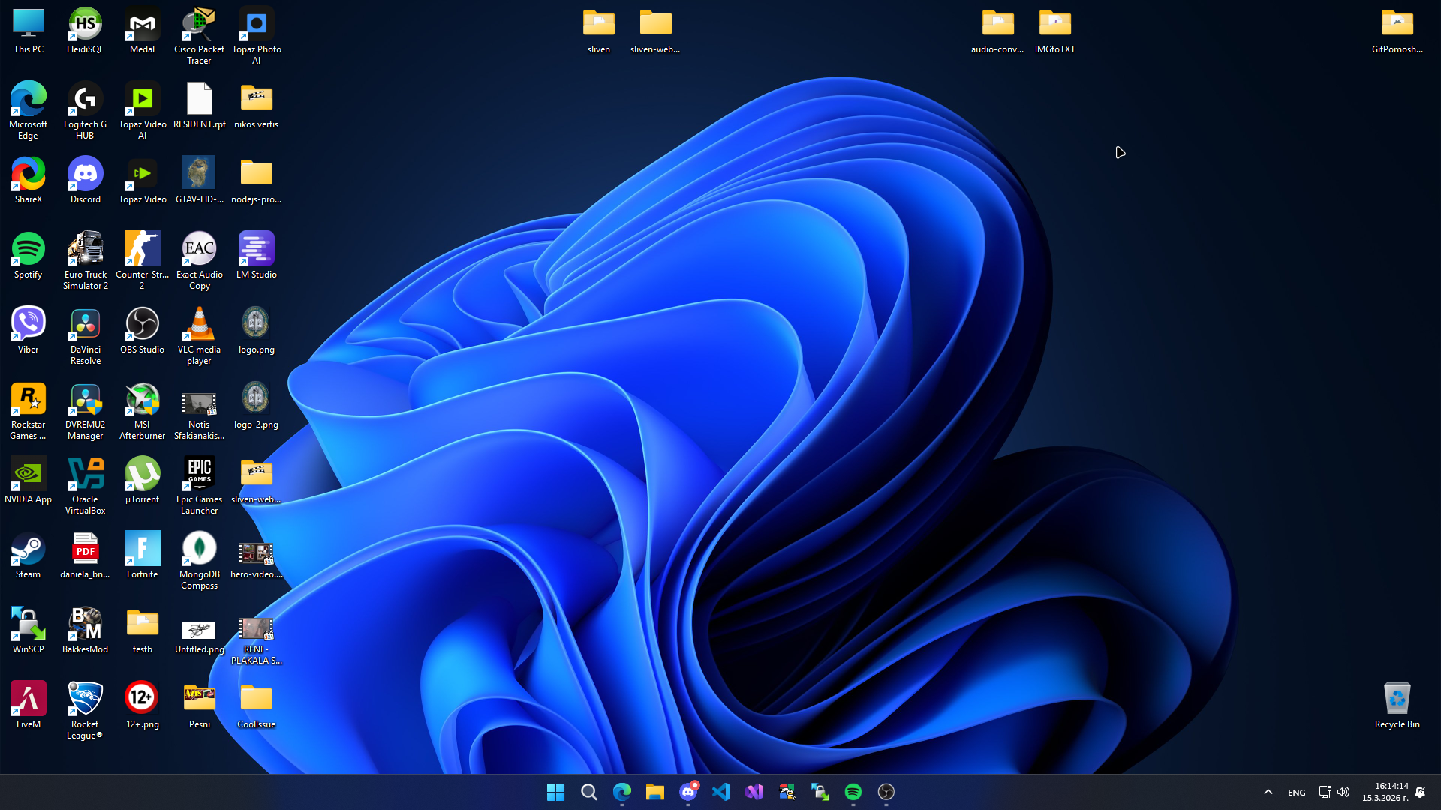Select the IMGtoTXT folder
This screenshot has height=810, width=1441.
pos(1055,31)
